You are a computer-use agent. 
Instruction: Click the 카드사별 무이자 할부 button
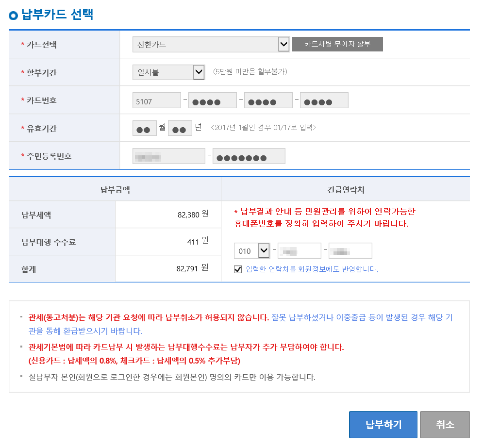(x=337, y=44)
